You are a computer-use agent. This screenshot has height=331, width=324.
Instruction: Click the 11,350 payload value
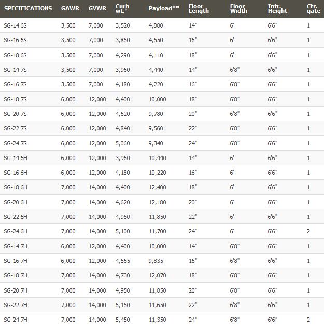tap(158, 320)
